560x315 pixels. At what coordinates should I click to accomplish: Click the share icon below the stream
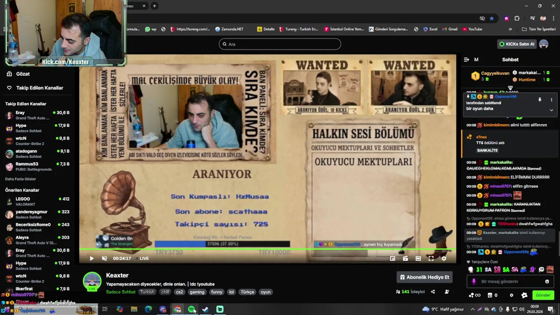click(433, 292)
